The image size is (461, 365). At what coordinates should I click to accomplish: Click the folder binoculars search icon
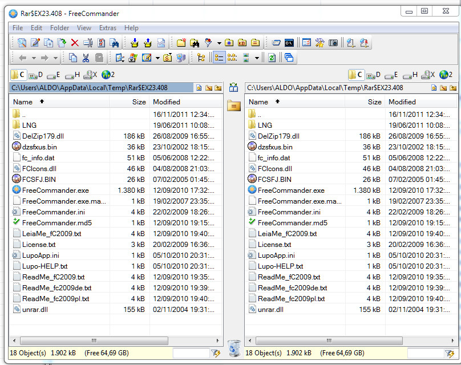pyautogui.click(x=195, y=43)
